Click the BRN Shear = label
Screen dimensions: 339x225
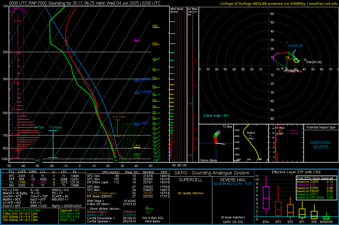tap(96, 201)
